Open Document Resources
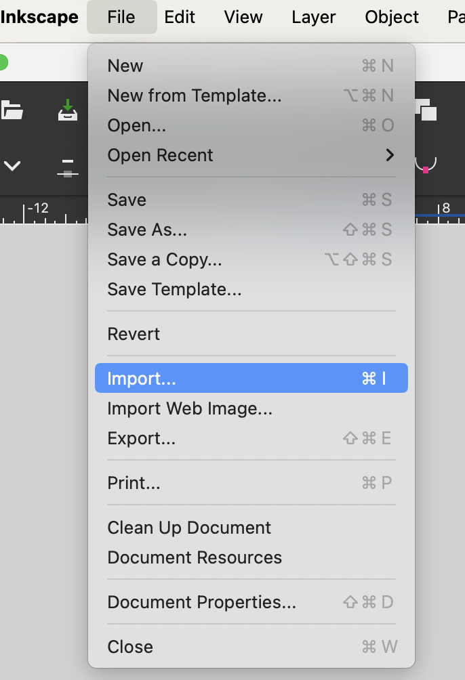 coord(251,557)
